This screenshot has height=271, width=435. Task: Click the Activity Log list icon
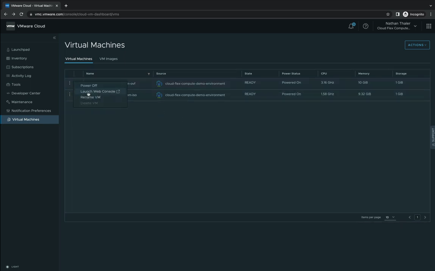[x=8, y=76]
